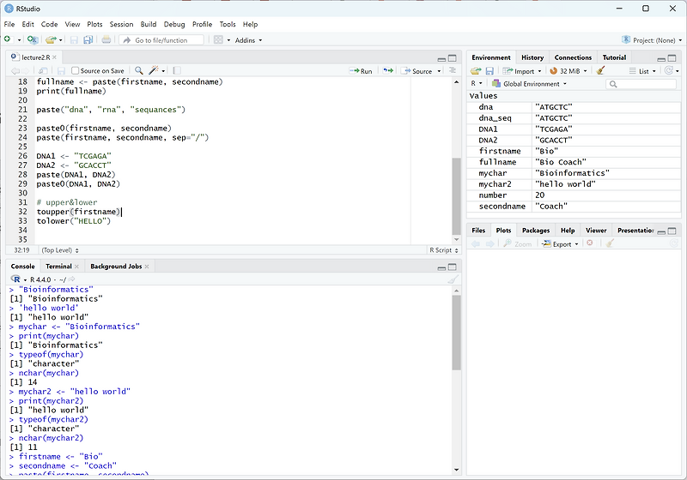Click the save workspace disk icon in Environment

(489, 71)
